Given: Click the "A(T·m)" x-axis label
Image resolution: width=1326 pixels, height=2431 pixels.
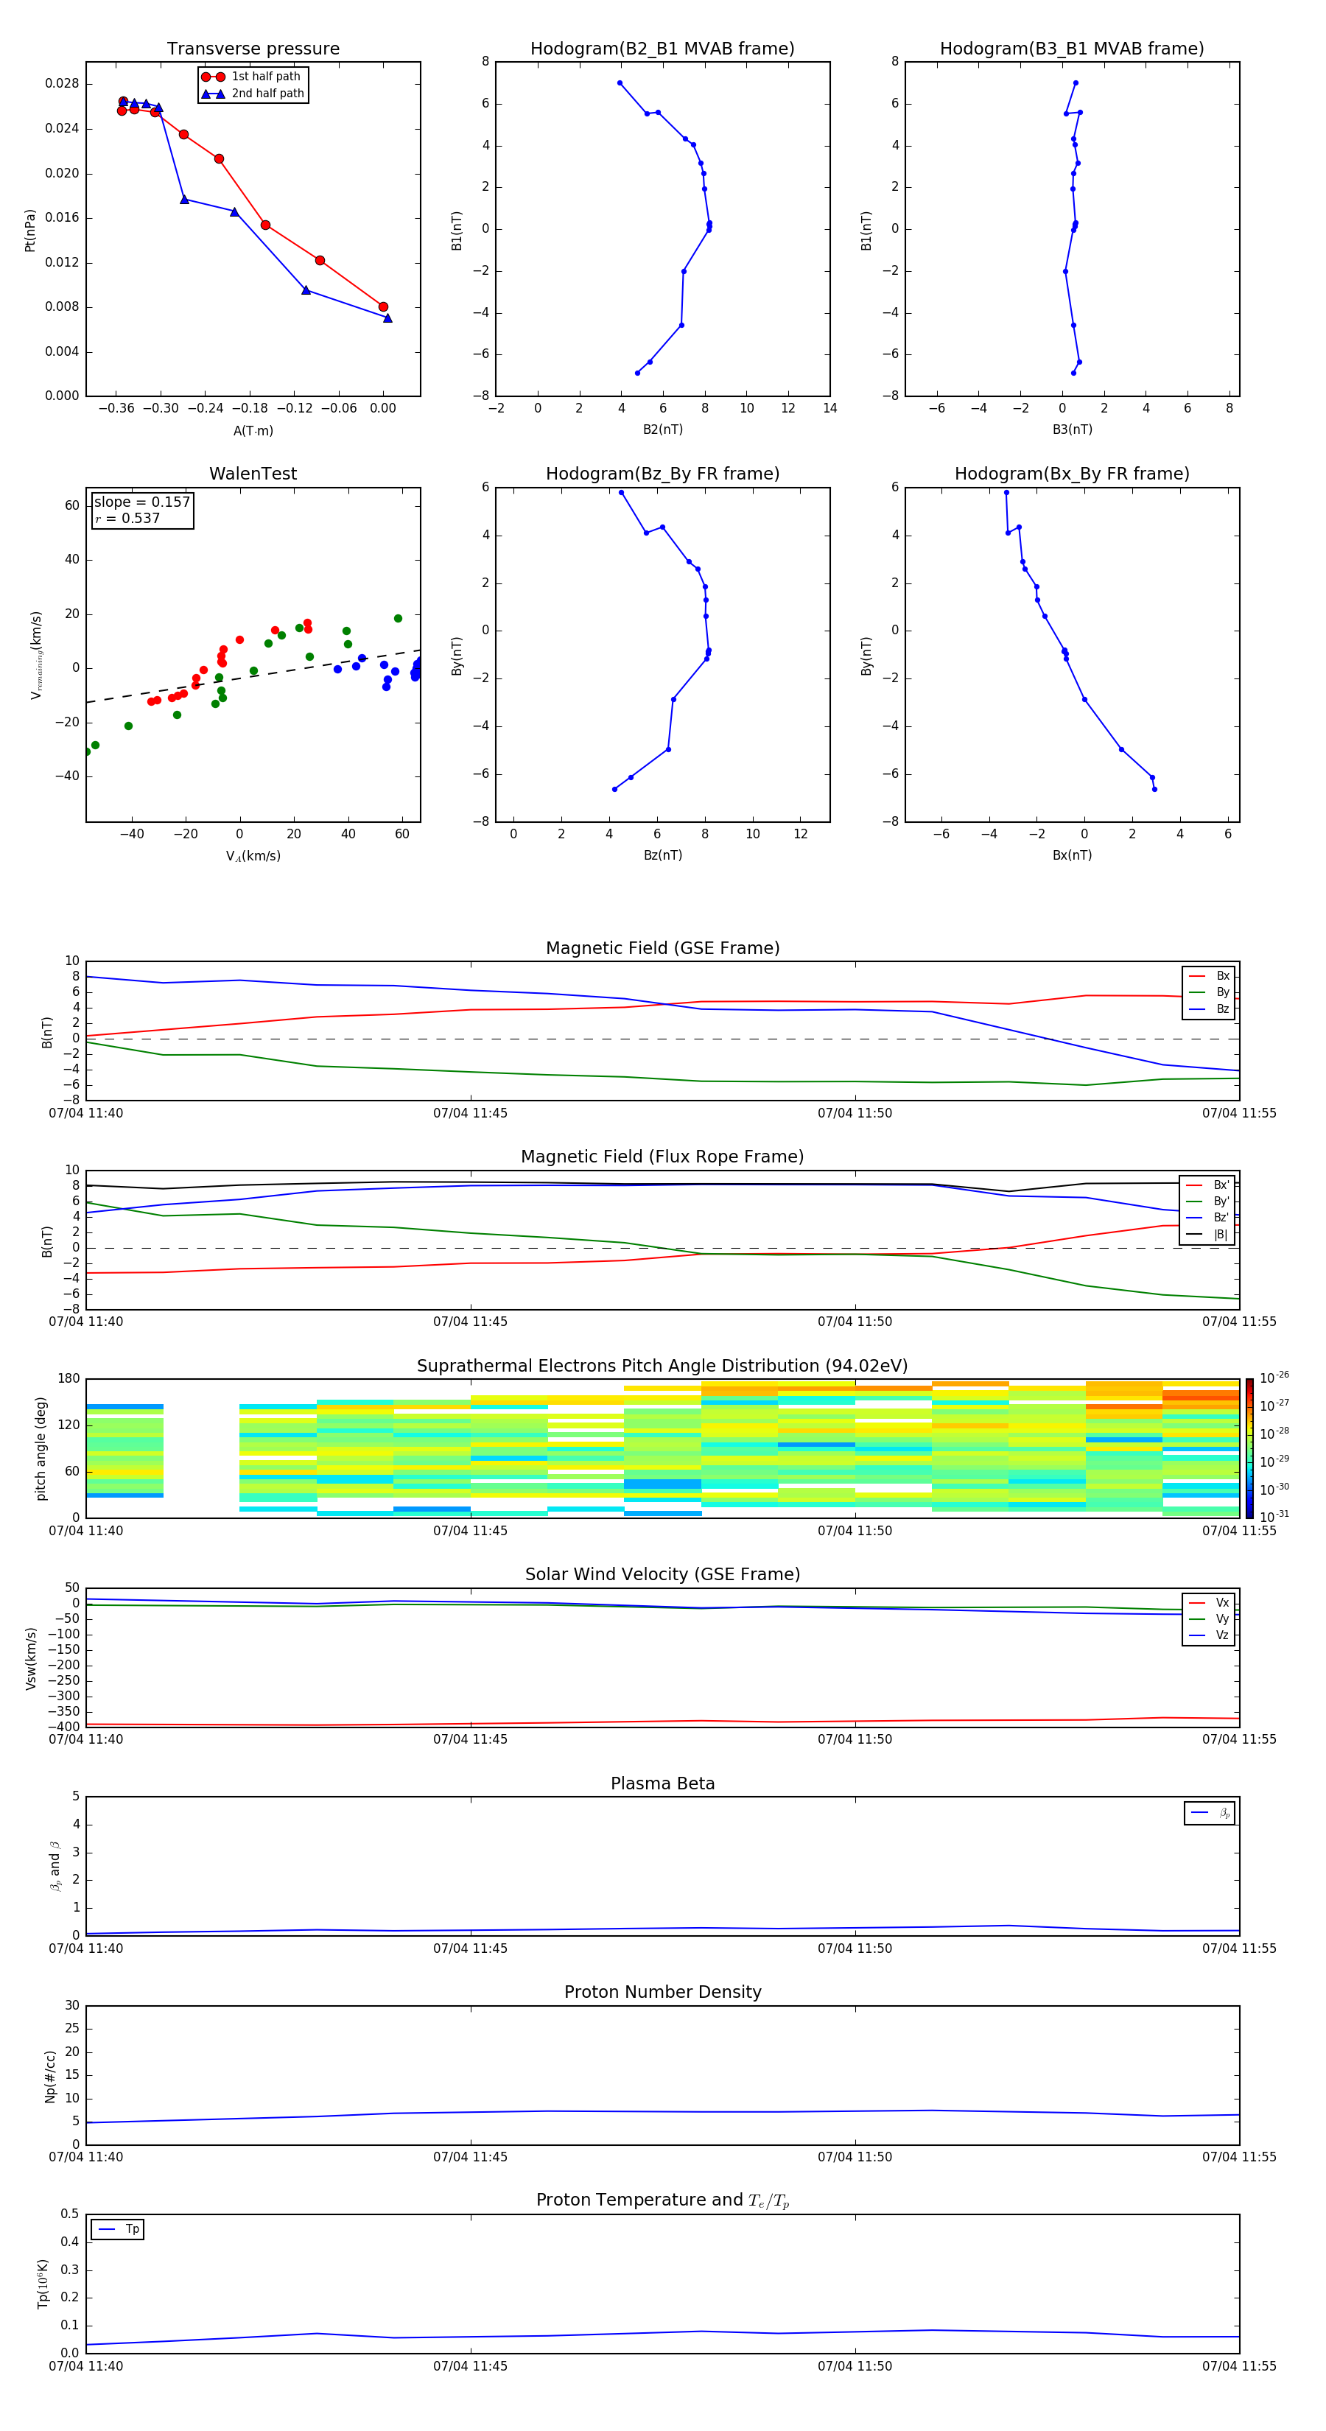Looking at the screenshot, I should coord(253,430).
